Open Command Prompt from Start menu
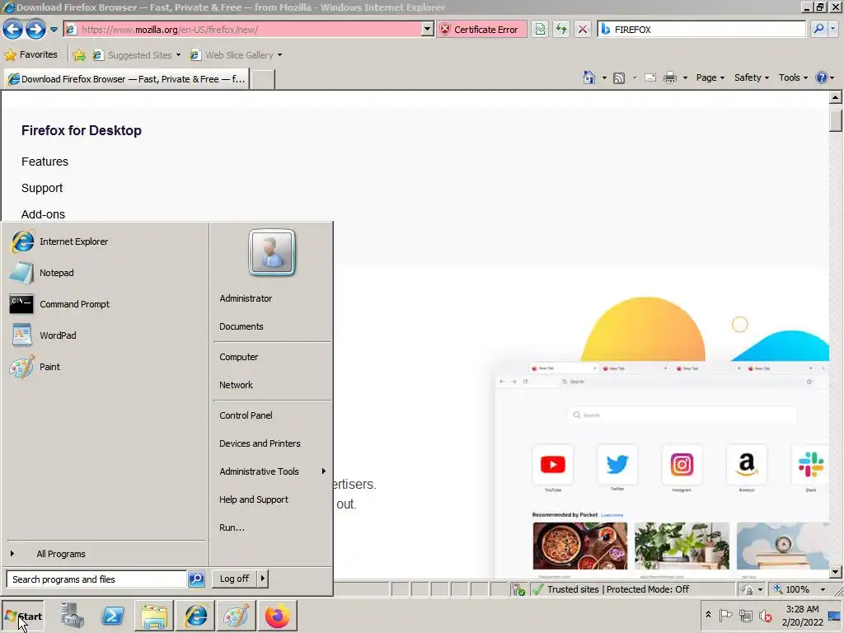Image resolution: width=844 pixels, height=633 pixels. 106,304
